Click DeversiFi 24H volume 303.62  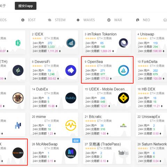click(x=52, y=79)
